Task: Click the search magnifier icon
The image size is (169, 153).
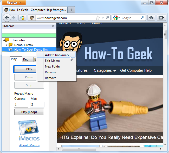Action: 142,18
